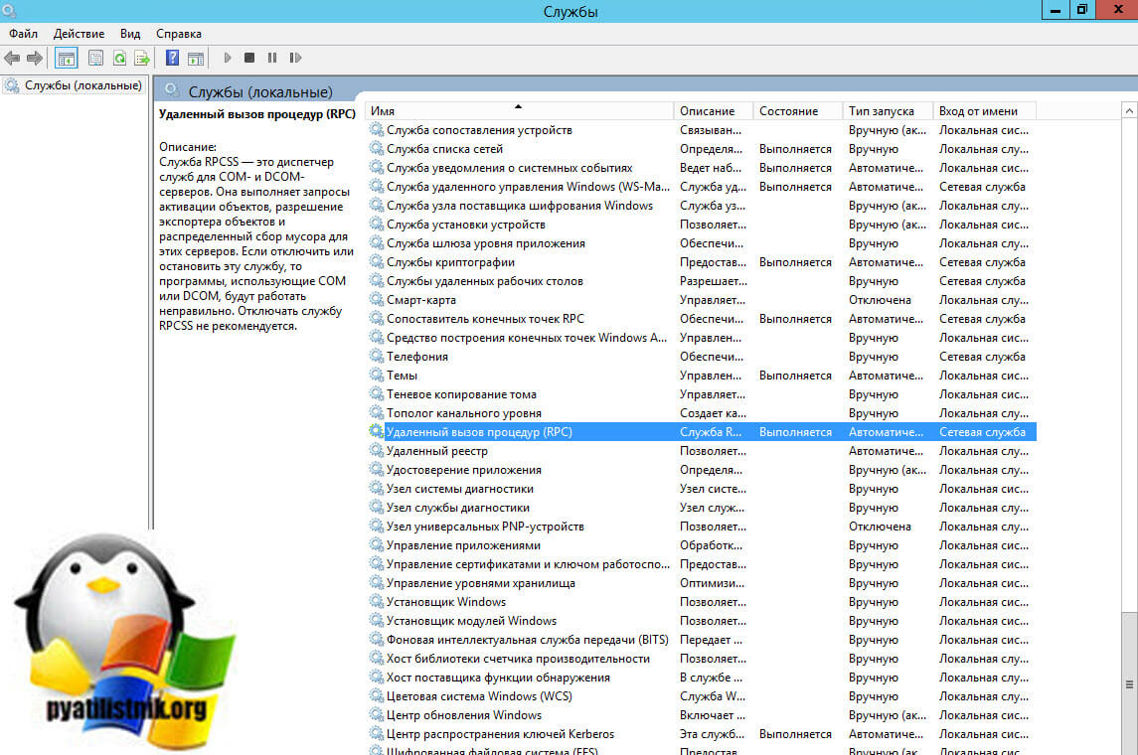Start the service using the play icon

228,58
